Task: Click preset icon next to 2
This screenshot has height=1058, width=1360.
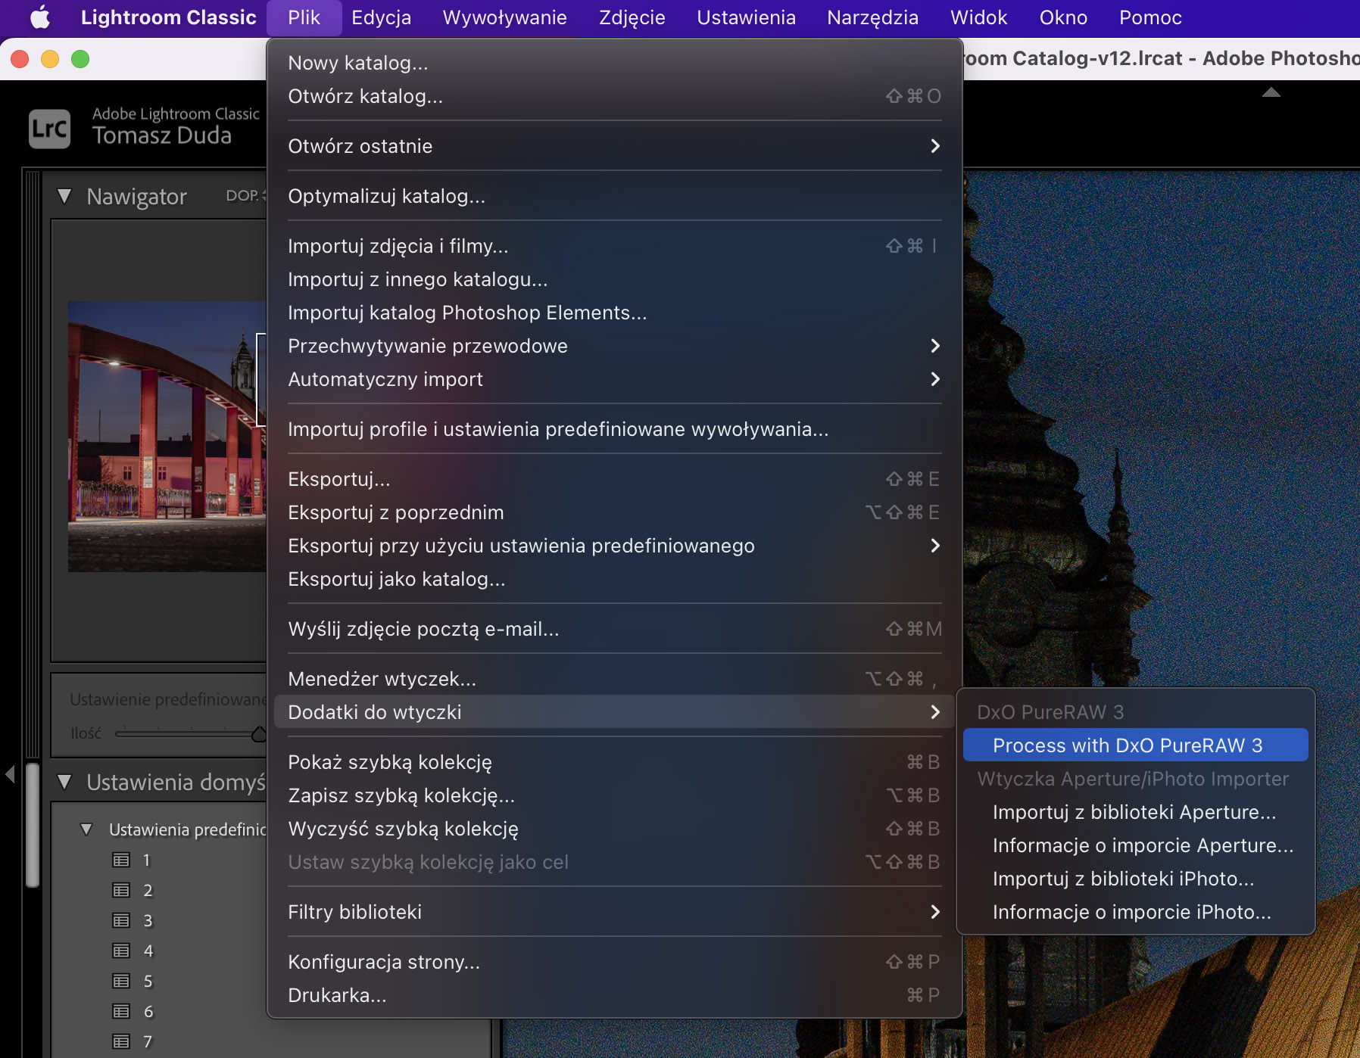Action: point(121,891)
